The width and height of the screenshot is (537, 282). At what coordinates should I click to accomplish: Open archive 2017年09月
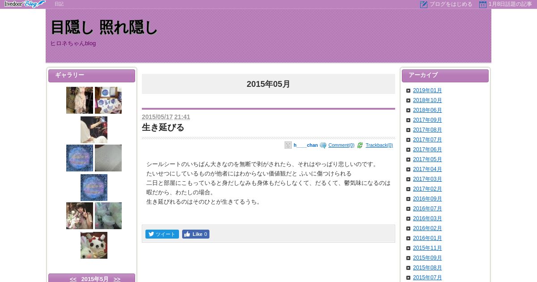(x=427, y=120)
